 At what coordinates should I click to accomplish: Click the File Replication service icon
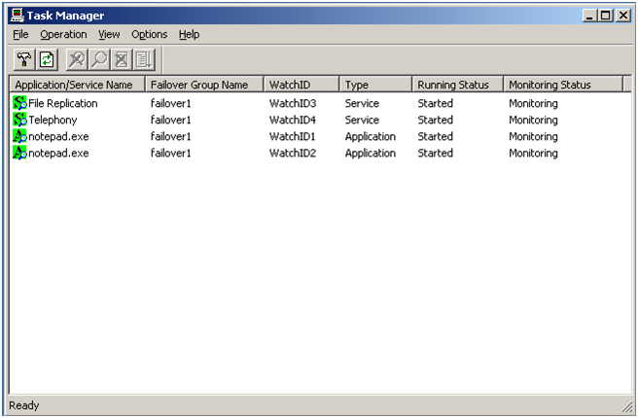19,103
